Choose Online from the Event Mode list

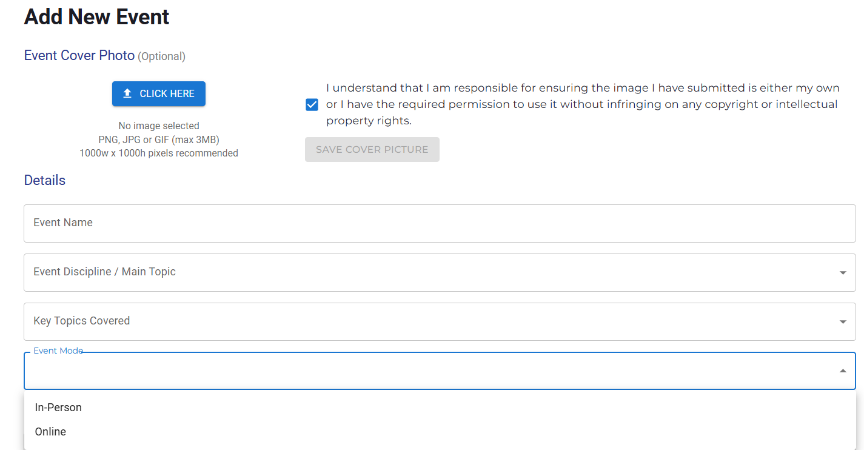point(50,432)
